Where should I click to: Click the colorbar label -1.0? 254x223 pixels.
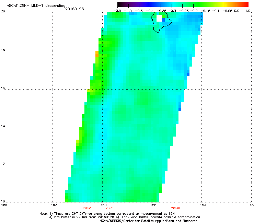click(128, 11)
